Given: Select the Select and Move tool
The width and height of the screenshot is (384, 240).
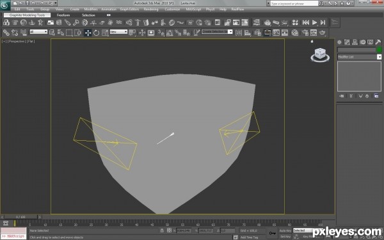Looking at the screenshot, I should 88,33.
